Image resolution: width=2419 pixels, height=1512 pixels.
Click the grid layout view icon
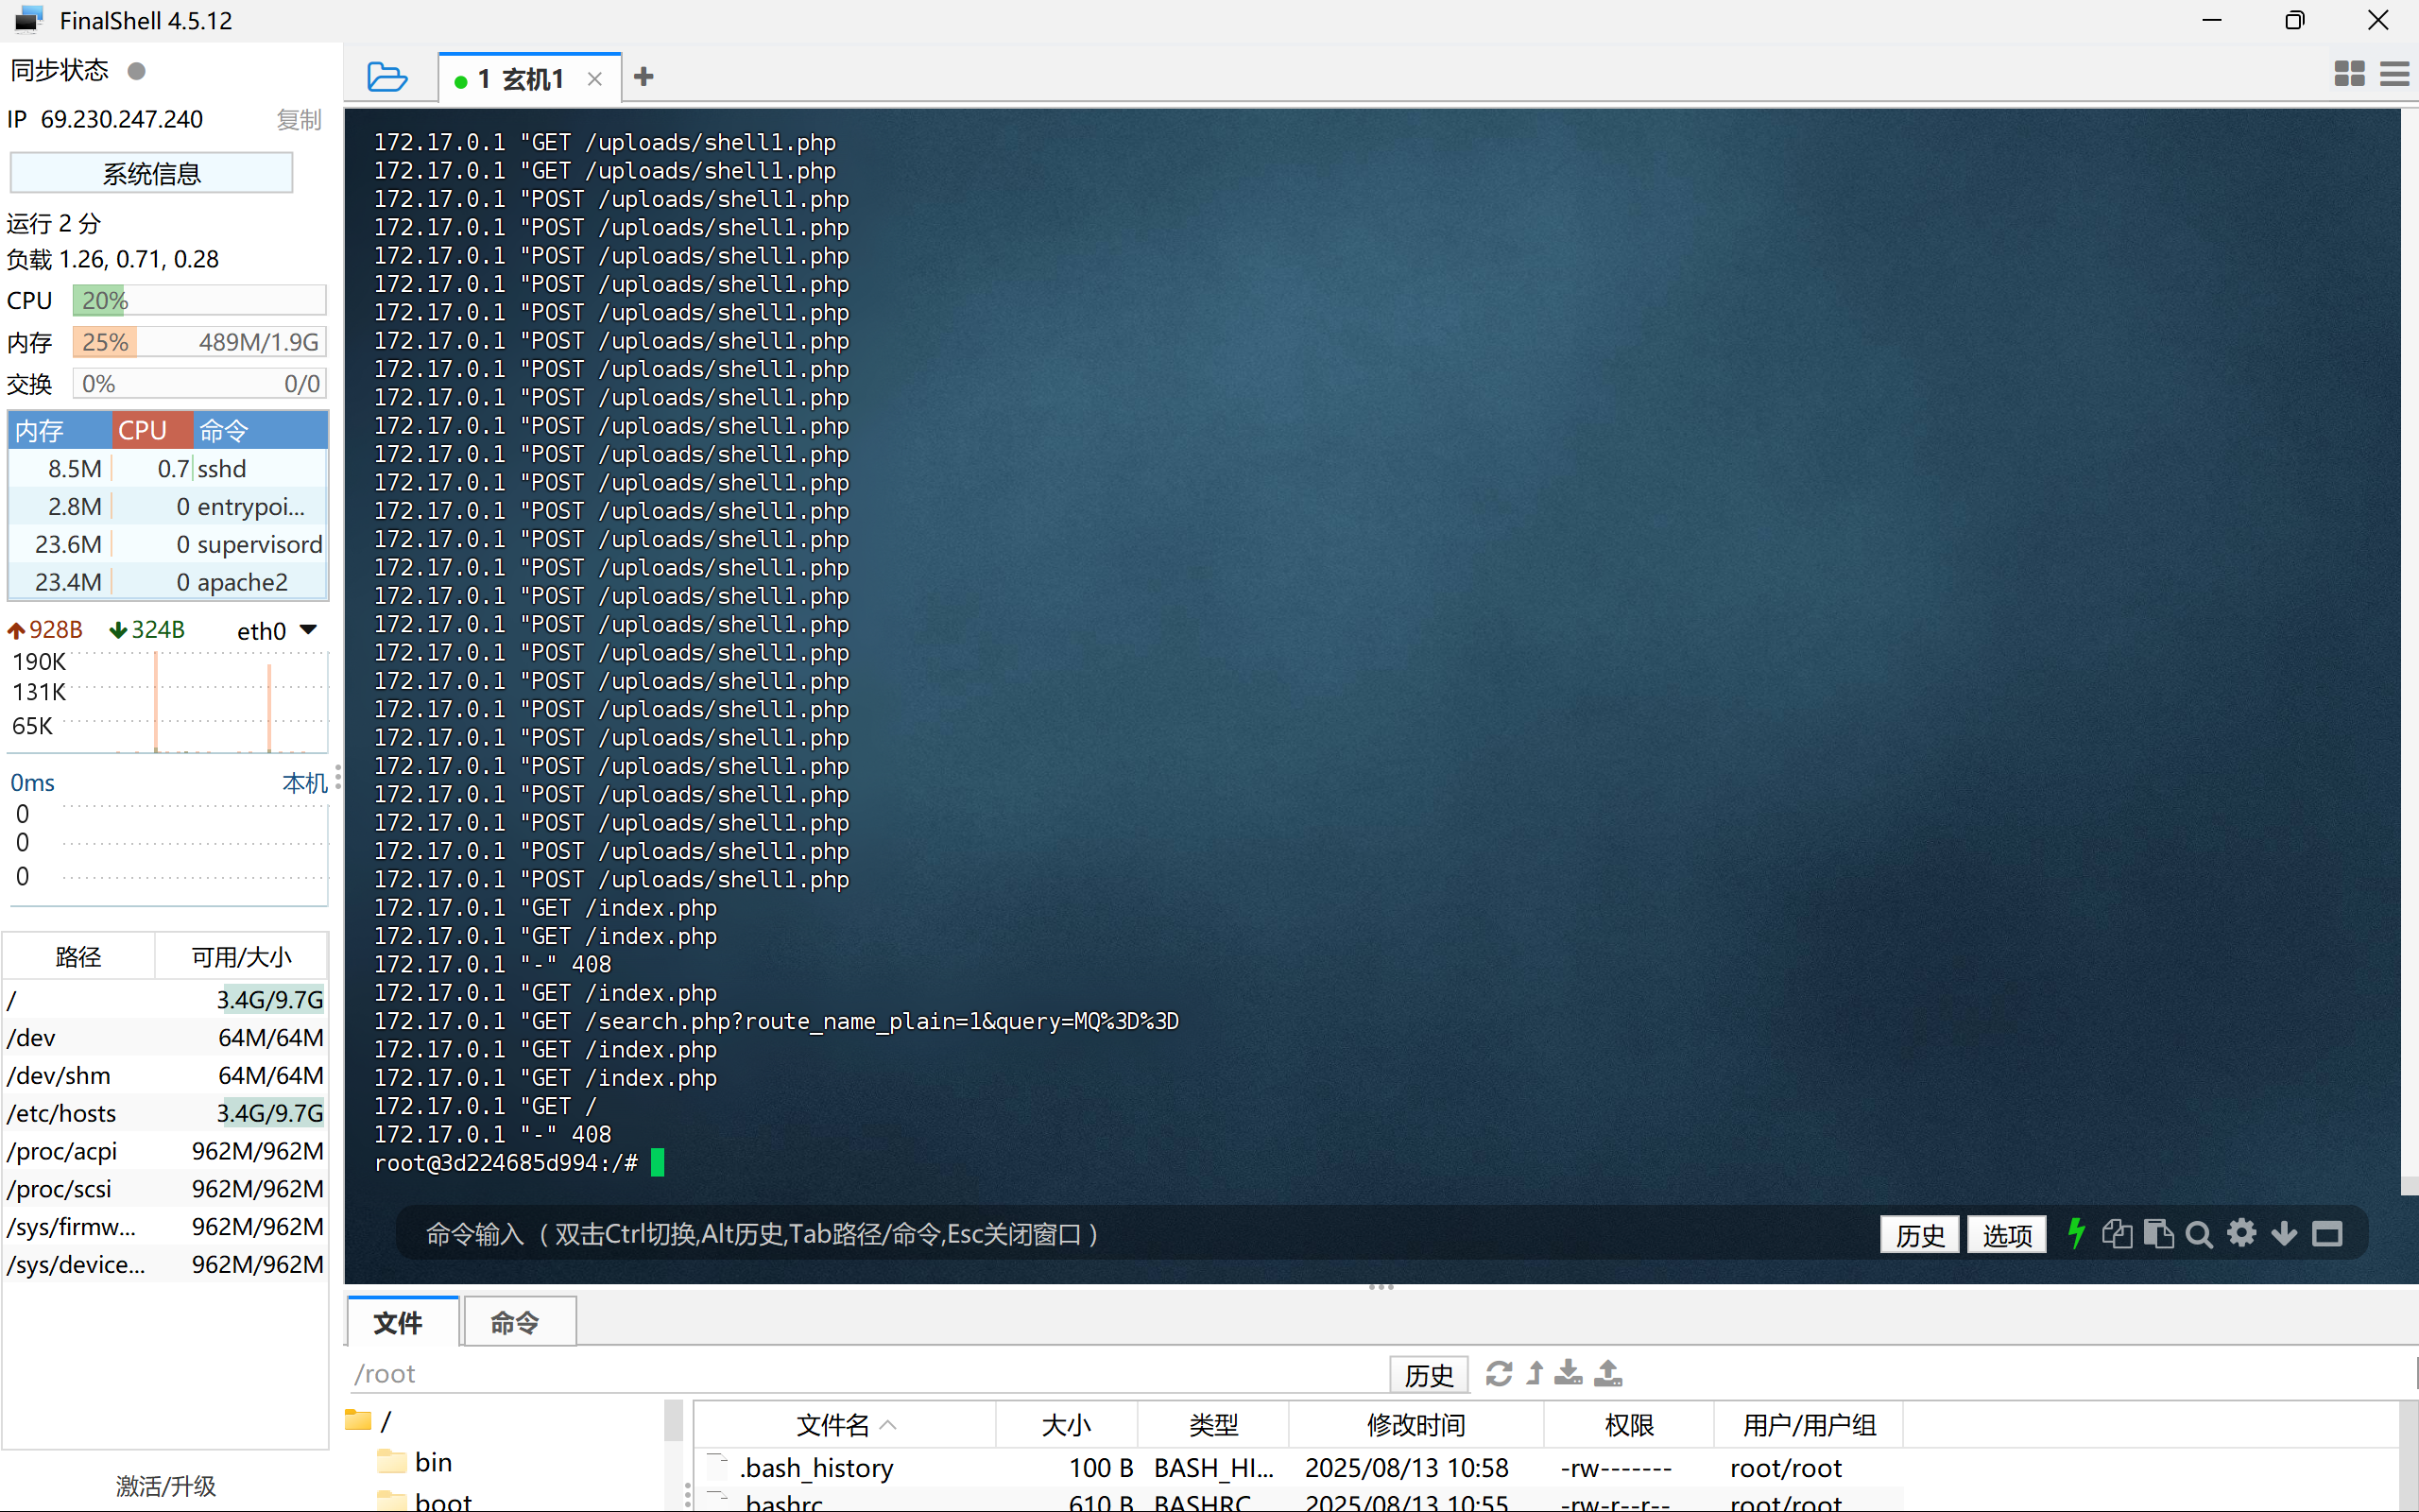tap(2349, 74)
